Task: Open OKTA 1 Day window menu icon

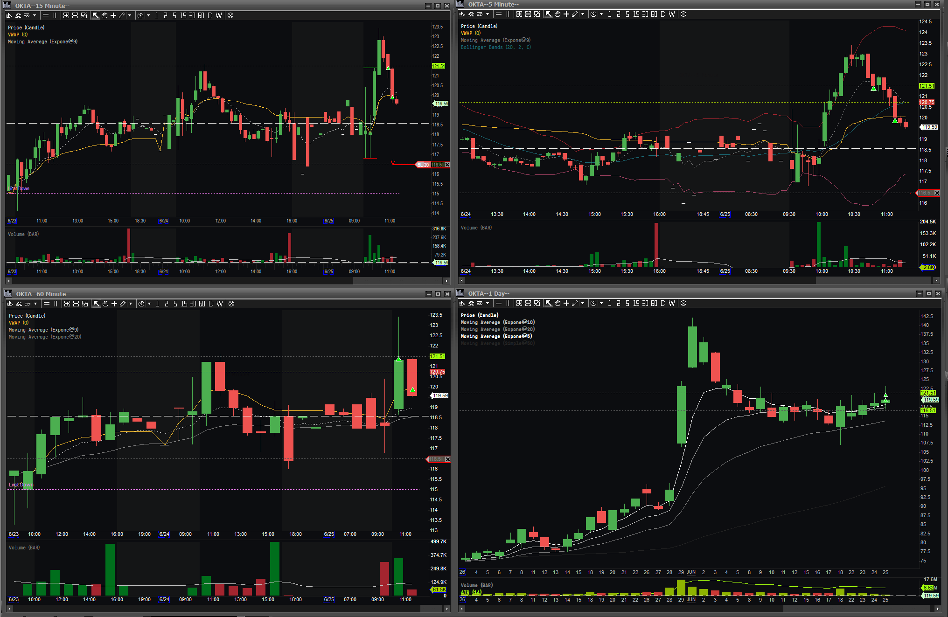Action: point(460,293)
